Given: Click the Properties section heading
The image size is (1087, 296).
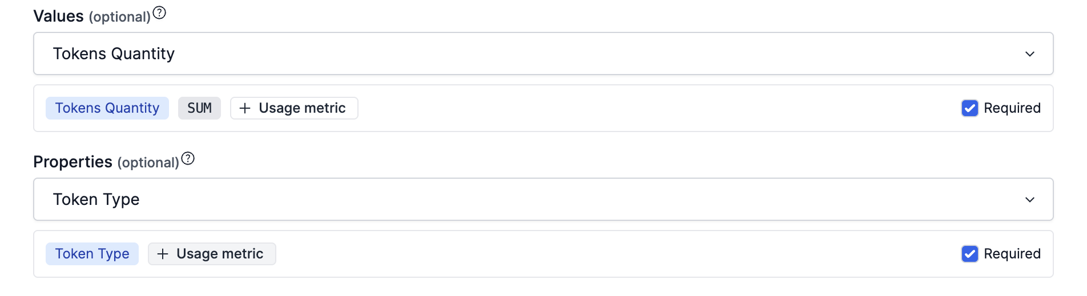Looking at the screenshot, I should point(73,162).
